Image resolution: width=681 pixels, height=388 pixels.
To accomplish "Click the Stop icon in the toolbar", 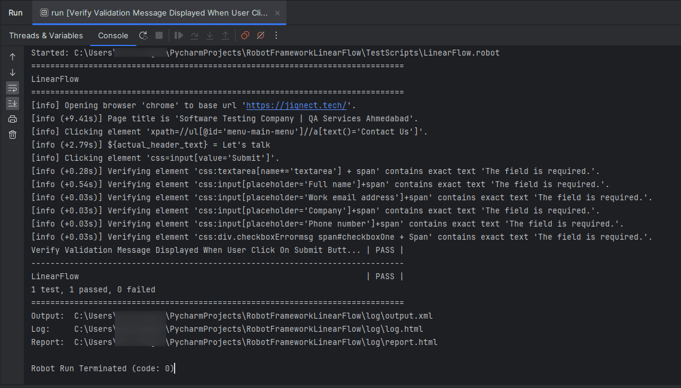I will coord(159,36).
